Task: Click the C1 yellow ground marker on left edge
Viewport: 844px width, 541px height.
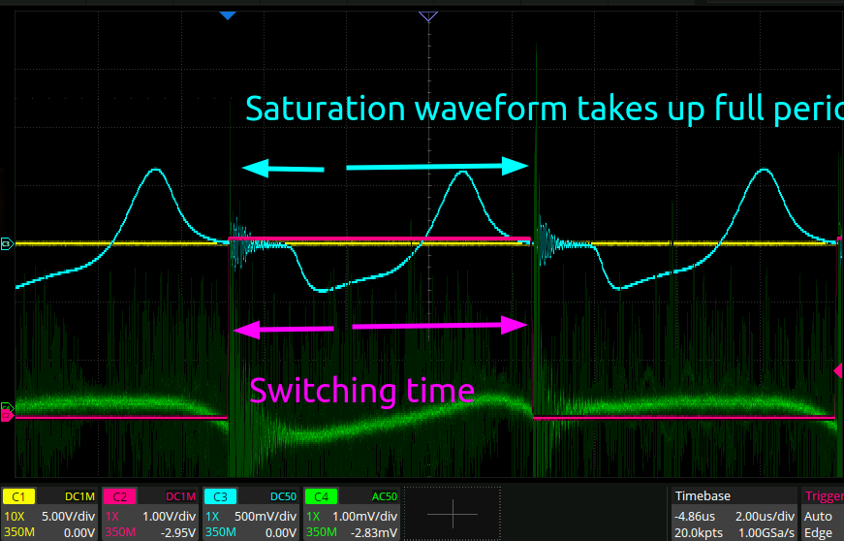Action: click(x=7, y=244)
